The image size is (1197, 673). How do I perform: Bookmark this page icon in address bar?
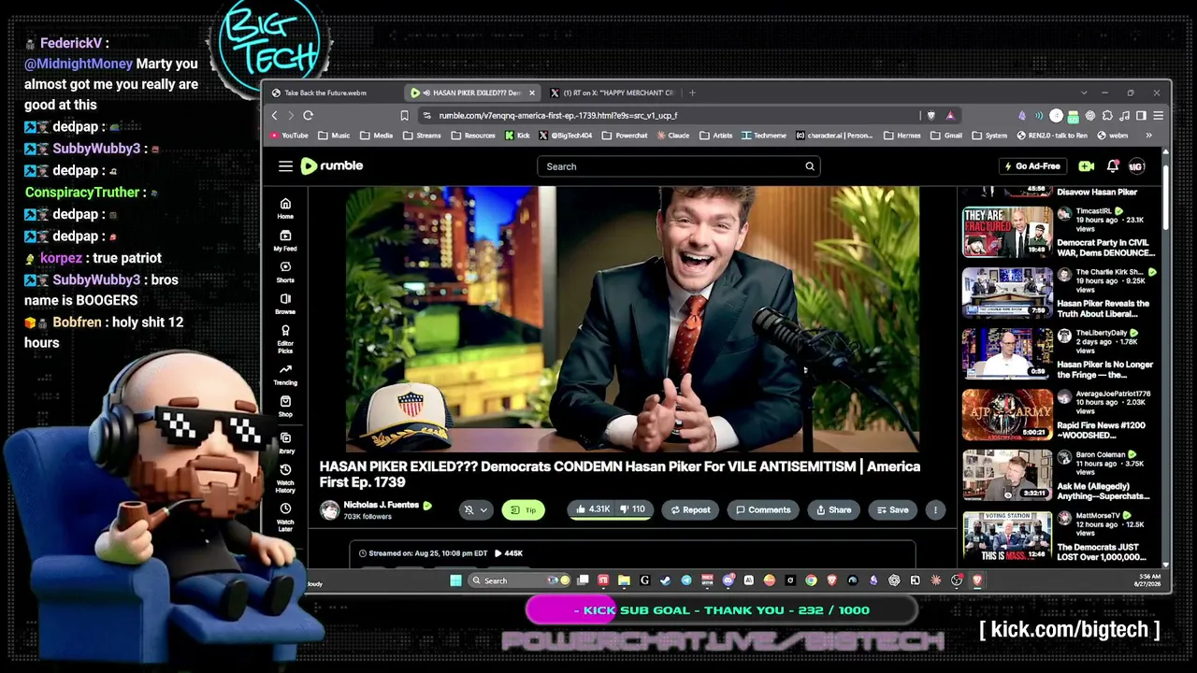(x=404, y=116)
